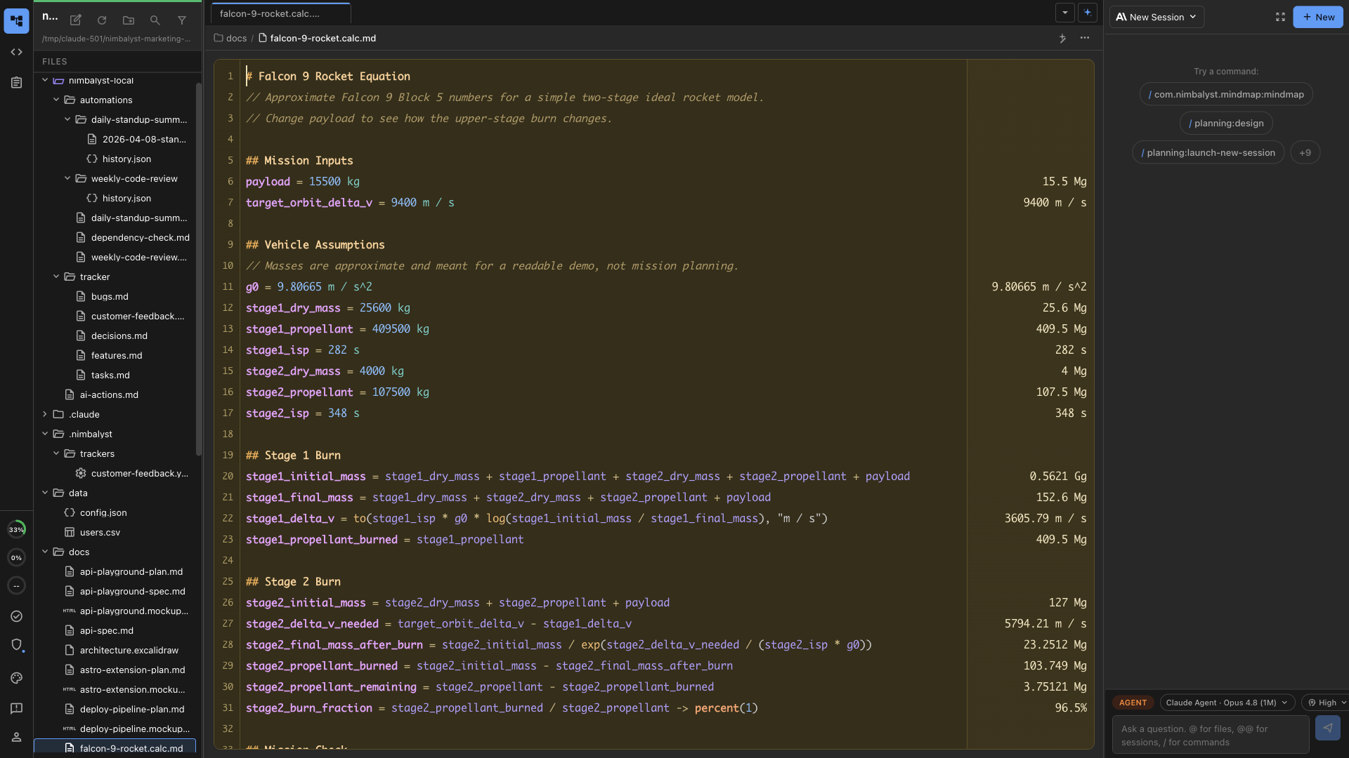Open the user account icon
The width and height of the screenshot is (1349, 758).
16,737
